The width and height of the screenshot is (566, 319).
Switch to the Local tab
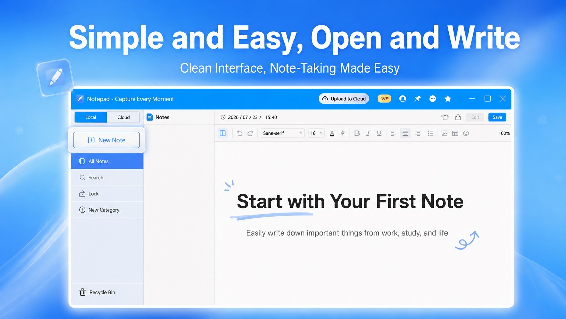point(91,117)
